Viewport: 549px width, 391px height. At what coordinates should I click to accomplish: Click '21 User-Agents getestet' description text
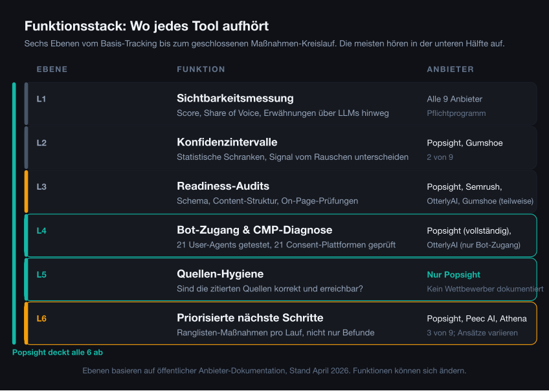pos(286,245)
